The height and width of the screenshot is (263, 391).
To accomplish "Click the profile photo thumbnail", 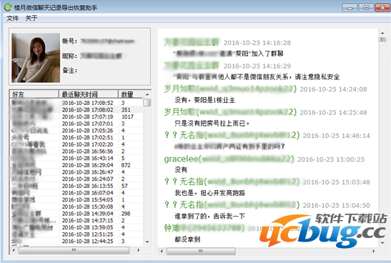I will click(36, 58).
